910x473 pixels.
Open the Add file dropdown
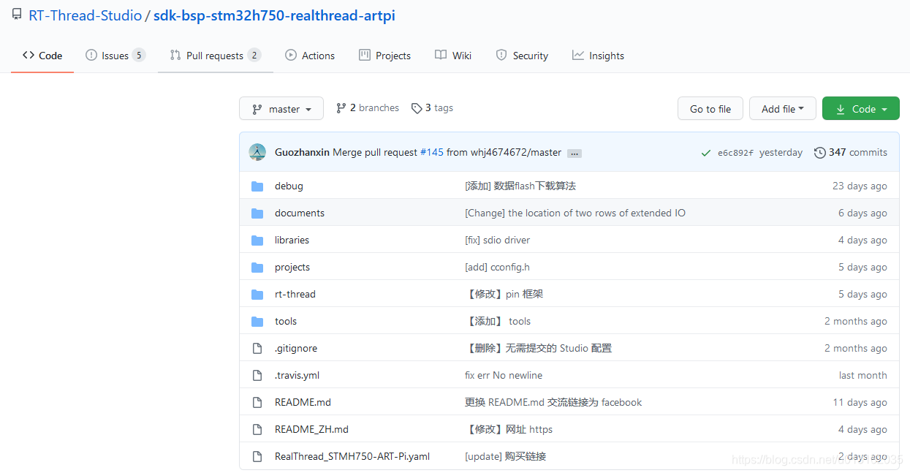(x=782, y=109)
